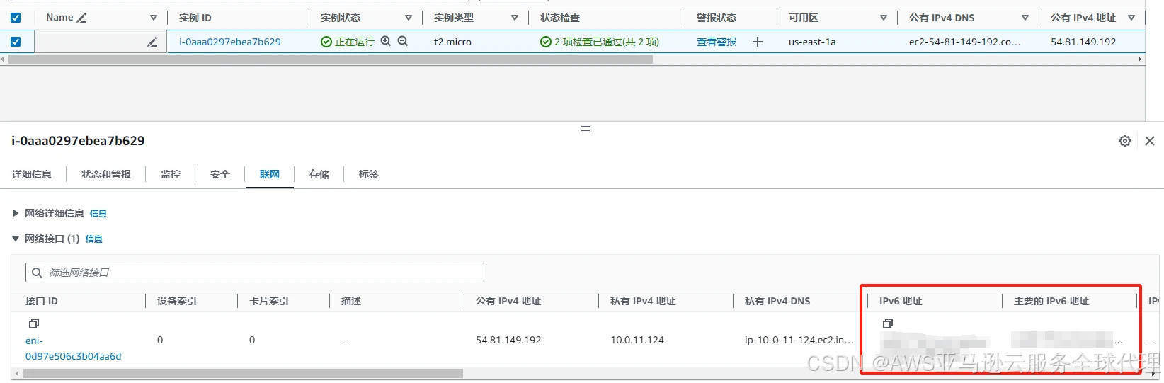Screen dimensions: 1164x383
Task: Click the 实例 ID column header
Action: coord(195,18)
